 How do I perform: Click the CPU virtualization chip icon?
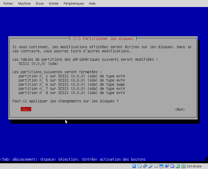tap(172, 166)
